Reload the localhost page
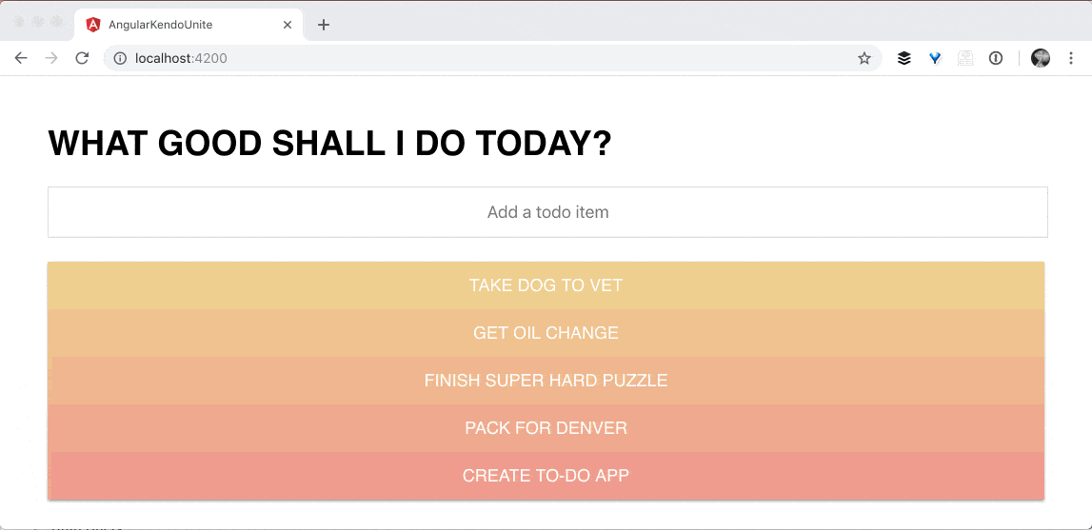1092x530 pixels. tap(82, 58)
